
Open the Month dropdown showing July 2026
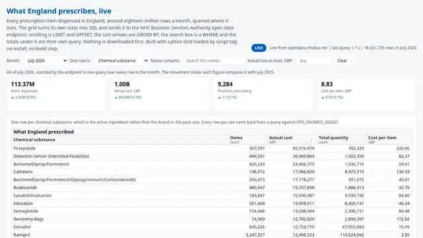(x=45, y=61)
